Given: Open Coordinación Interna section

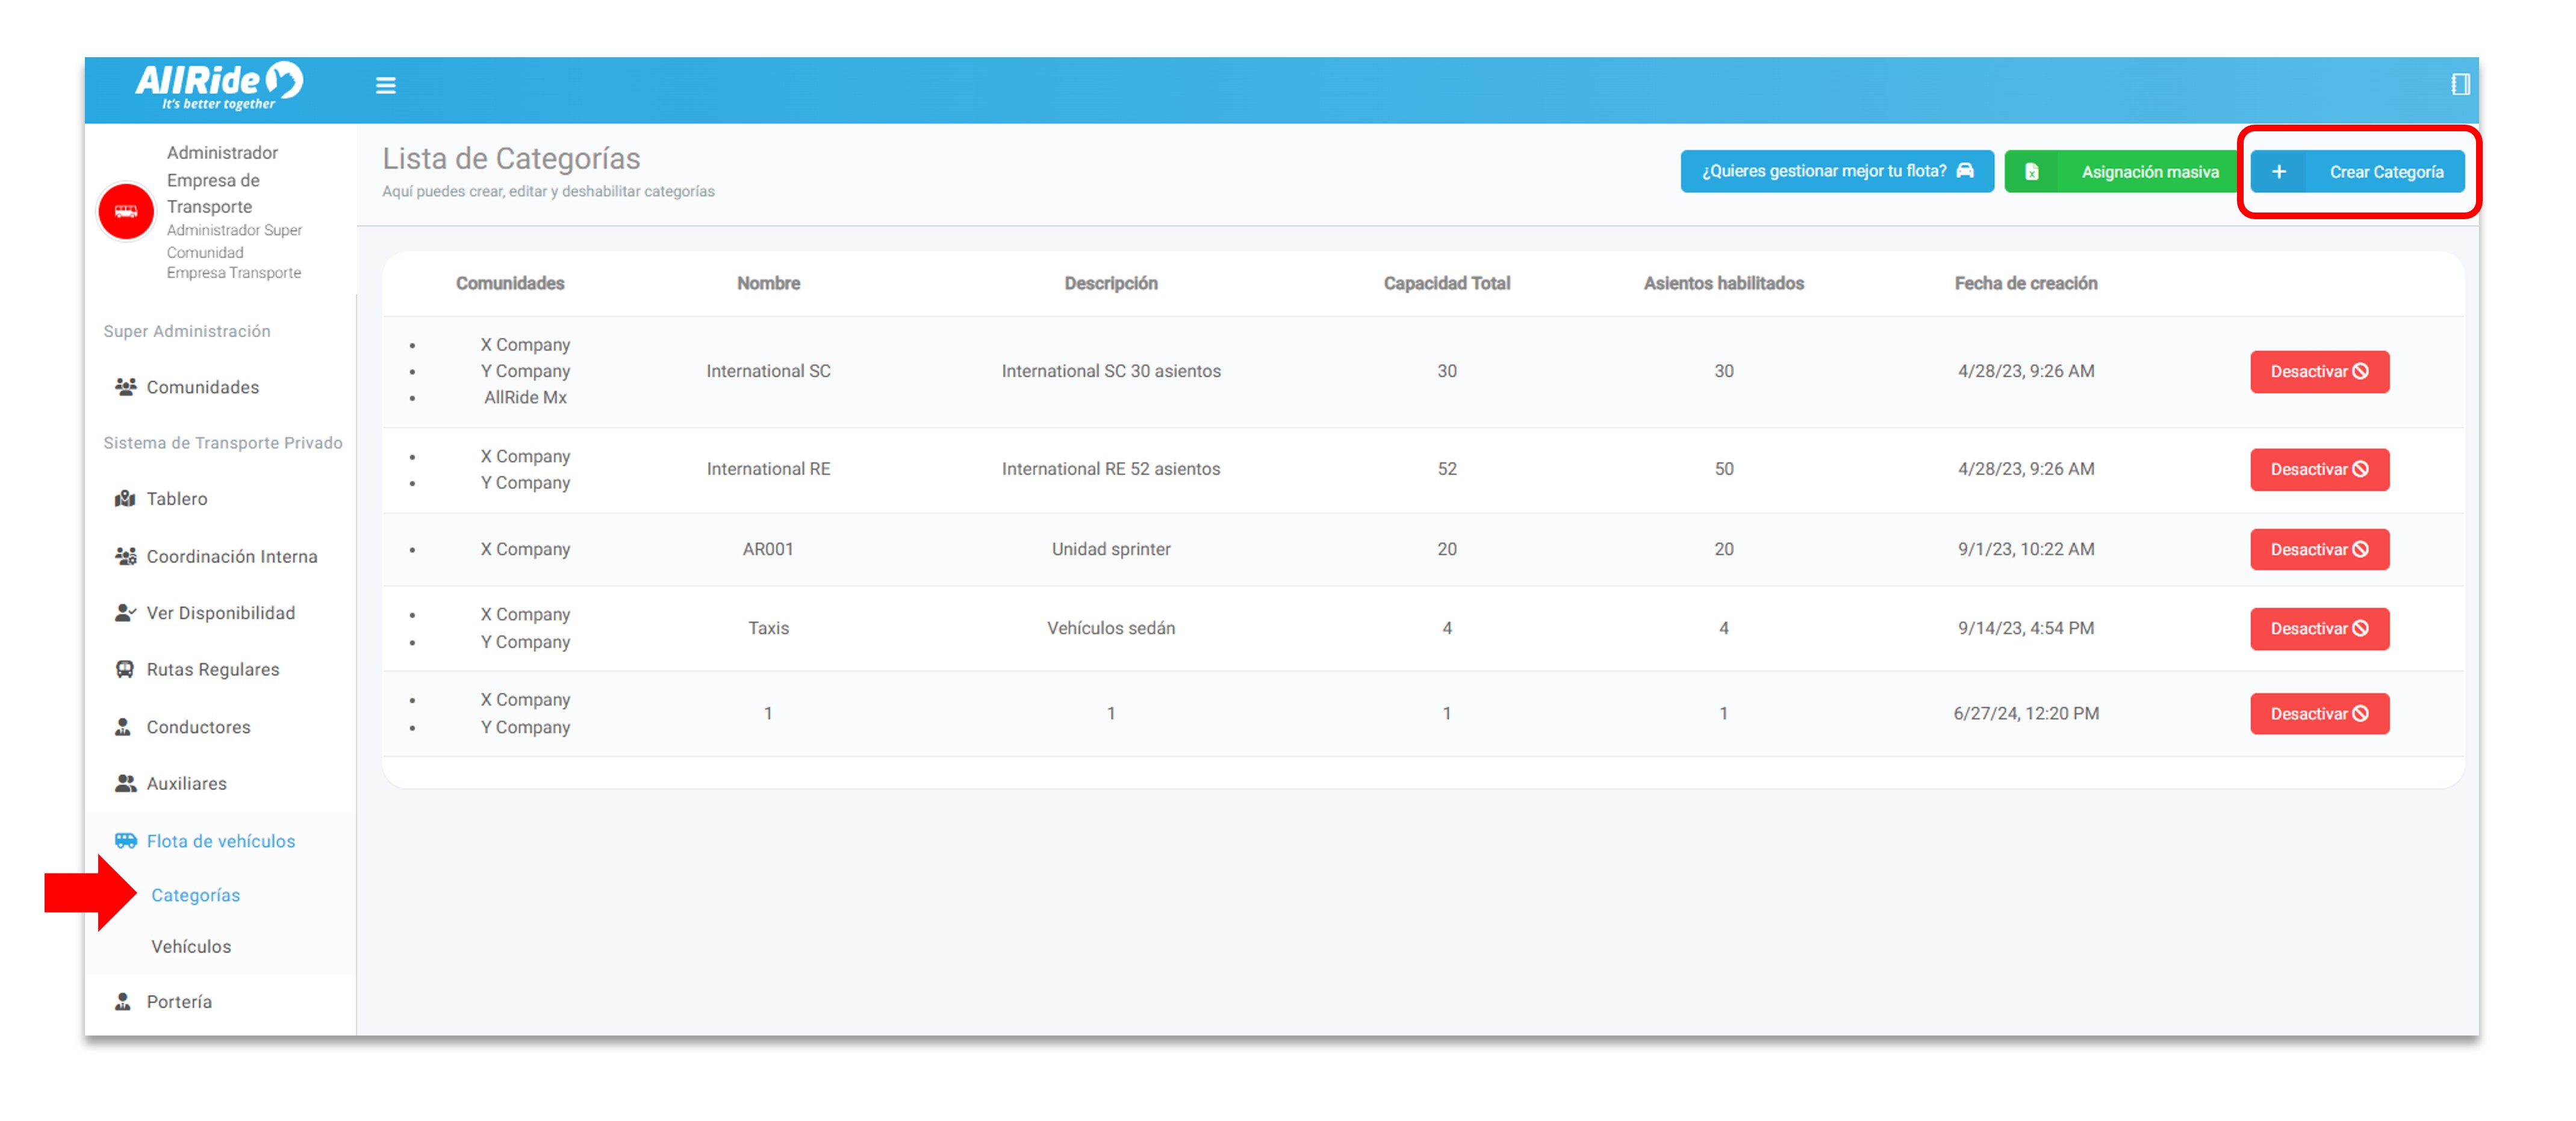Looking at the screenshot, I should click(231, 557).
